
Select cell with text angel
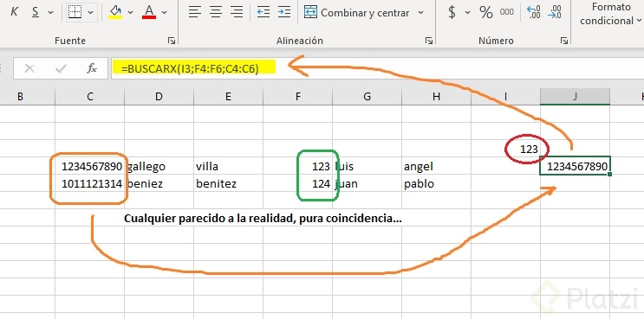(436, 166)
